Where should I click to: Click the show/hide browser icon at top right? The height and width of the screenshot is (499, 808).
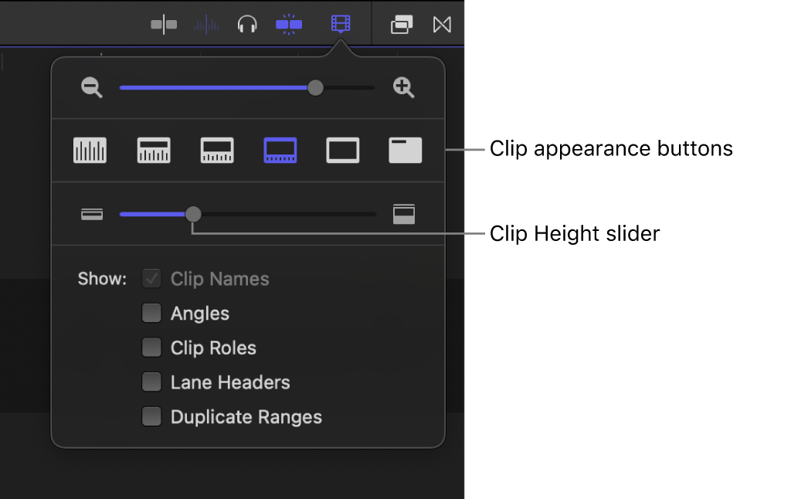click(x=402, y=24)
